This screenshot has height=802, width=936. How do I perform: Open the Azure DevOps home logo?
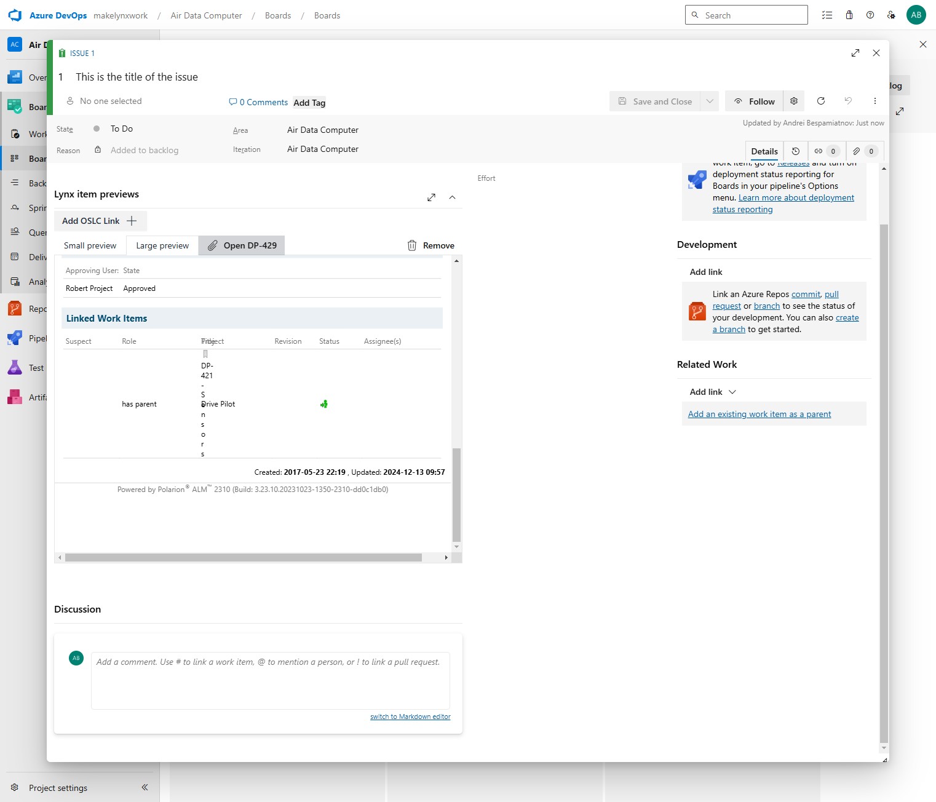click(15, 15)
